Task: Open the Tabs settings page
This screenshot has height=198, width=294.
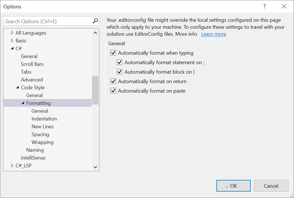Action: tap(26, 72)
